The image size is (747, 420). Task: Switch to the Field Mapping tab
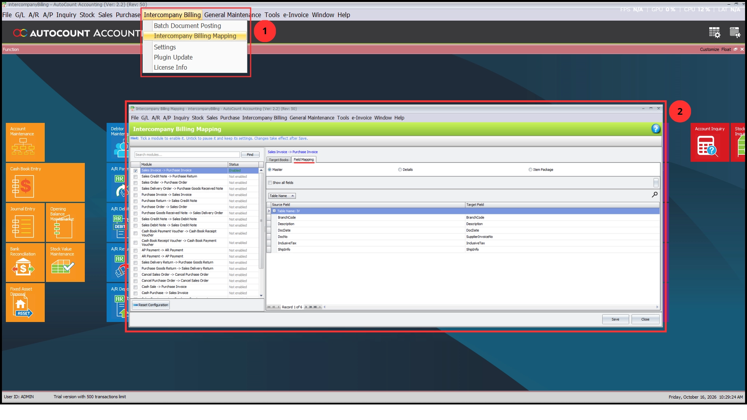tap(303, 159)
